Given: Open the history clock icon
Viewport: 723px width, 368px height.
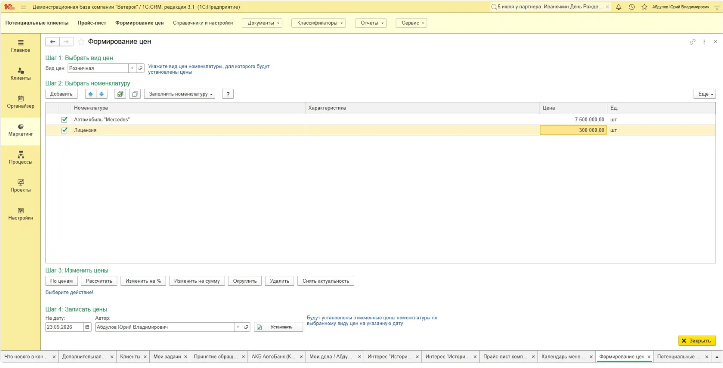Looking at the screenshot, I should (631, 7).
